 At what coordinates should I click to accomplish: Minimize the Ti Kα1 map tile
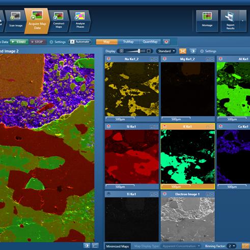click(152, 195)
